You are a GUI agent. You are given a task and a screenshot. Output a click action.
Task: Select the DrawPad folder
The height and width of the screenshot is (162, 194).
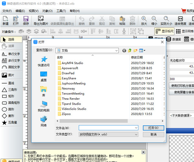click(66, 73)
